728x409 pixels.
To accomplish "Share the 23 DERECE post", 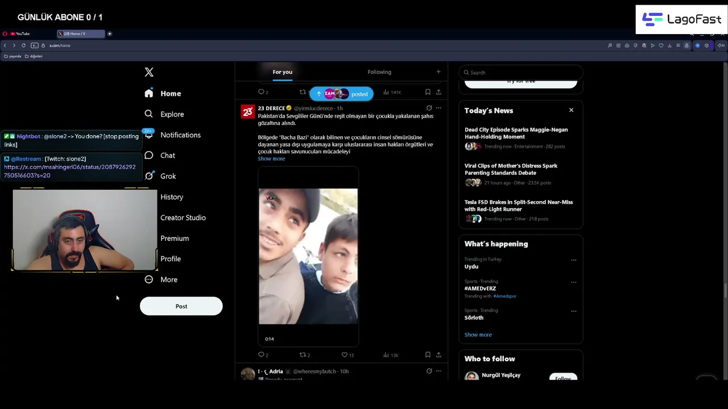I will 439,355.
